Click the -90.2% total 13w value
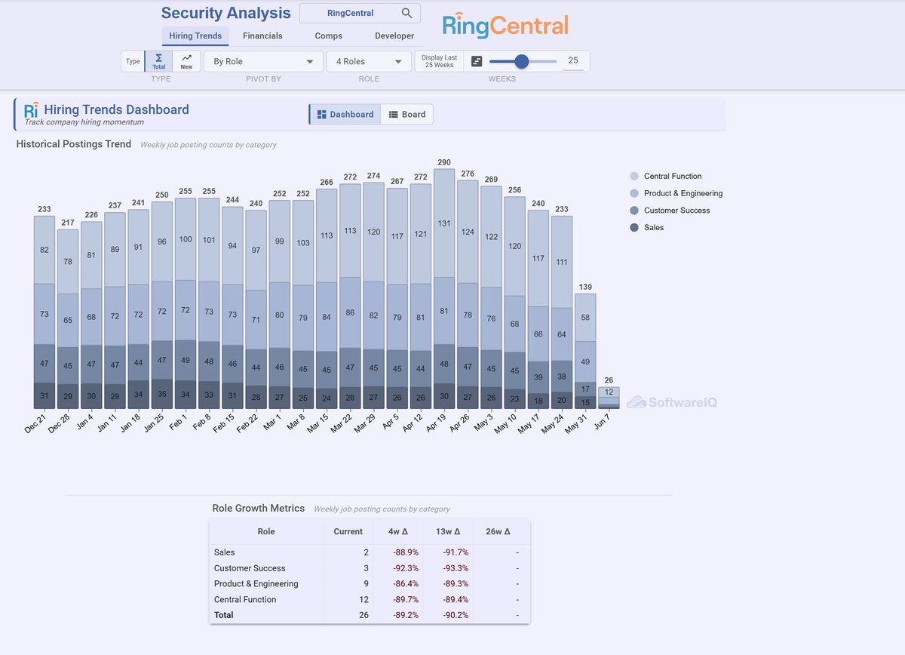Viewport: 905px width, 655px height. (455, 615)
